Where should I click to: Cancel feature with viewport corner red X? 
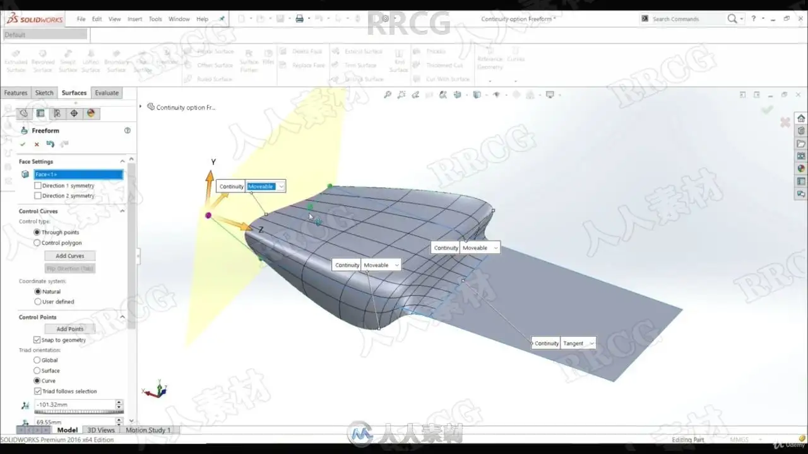785,122
